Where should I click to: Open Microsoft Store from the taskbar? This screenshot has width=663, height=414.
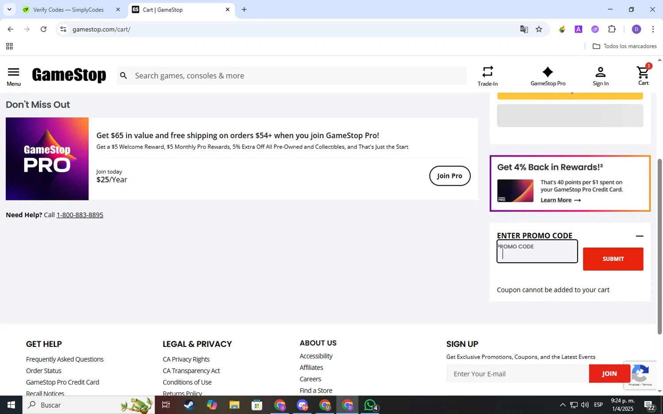tap(257, 405)
